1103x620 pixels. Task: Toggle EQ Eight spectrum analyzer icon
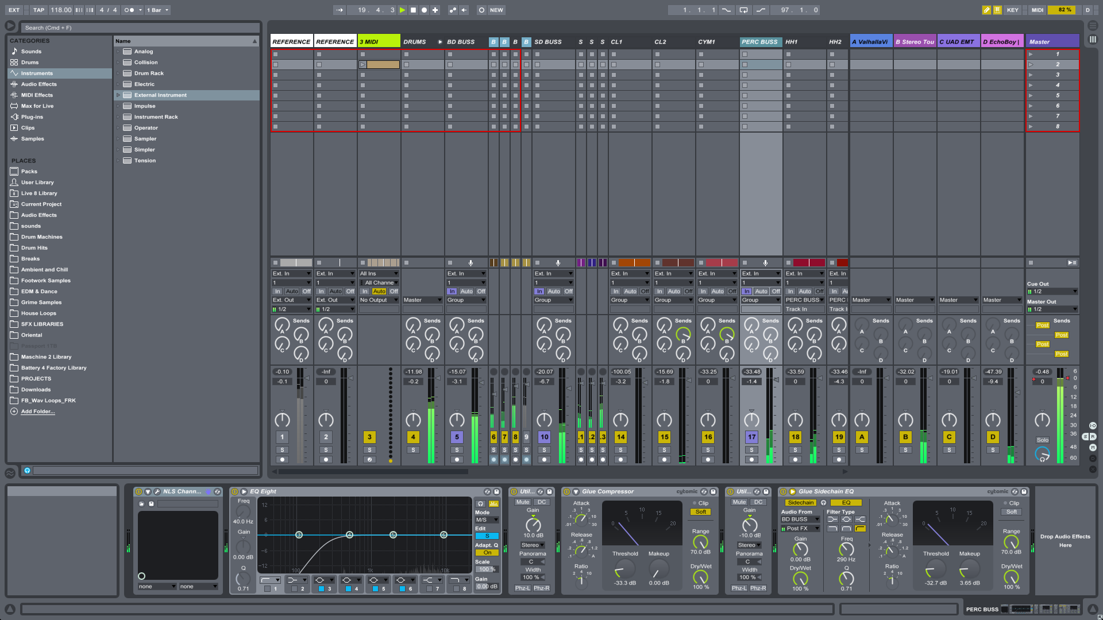coord(493,503)
